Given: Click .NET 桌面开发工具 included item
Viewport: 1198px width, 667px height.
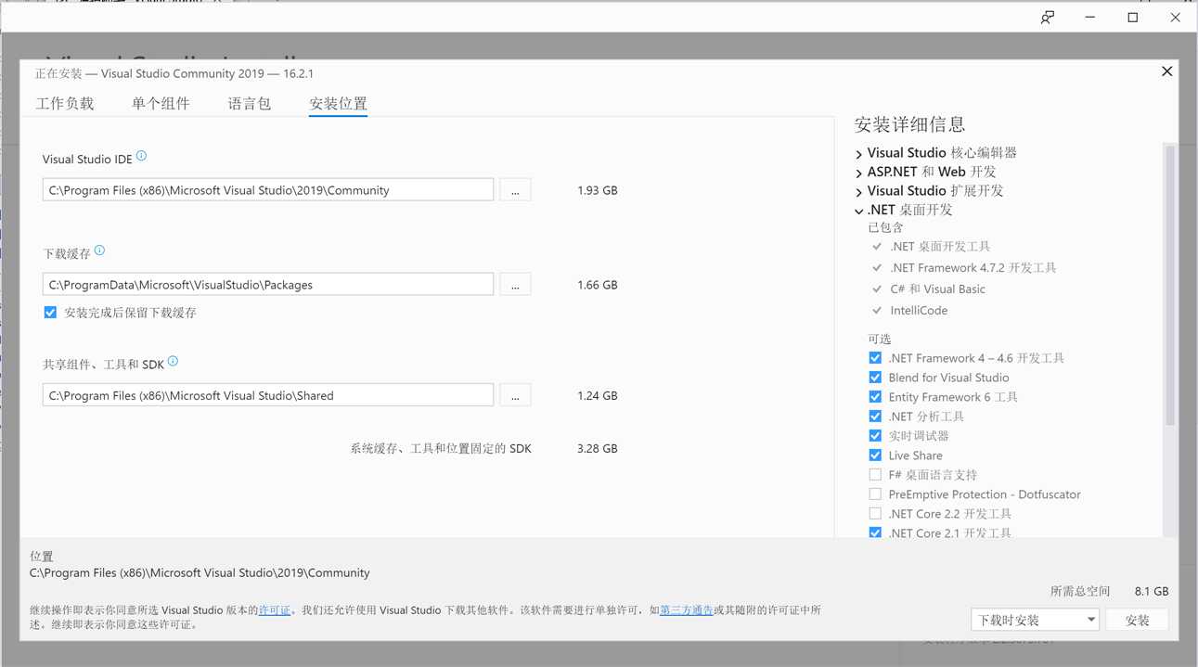Looking at the screenshot, I should (x=940, y=247).
